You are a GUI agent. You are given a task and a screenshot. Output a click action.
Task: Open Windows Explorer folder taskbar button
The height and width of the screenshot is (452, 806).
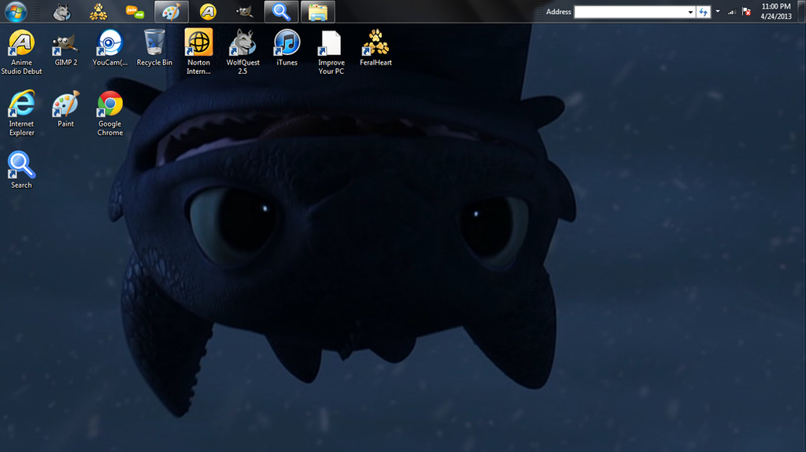(318, 11)
